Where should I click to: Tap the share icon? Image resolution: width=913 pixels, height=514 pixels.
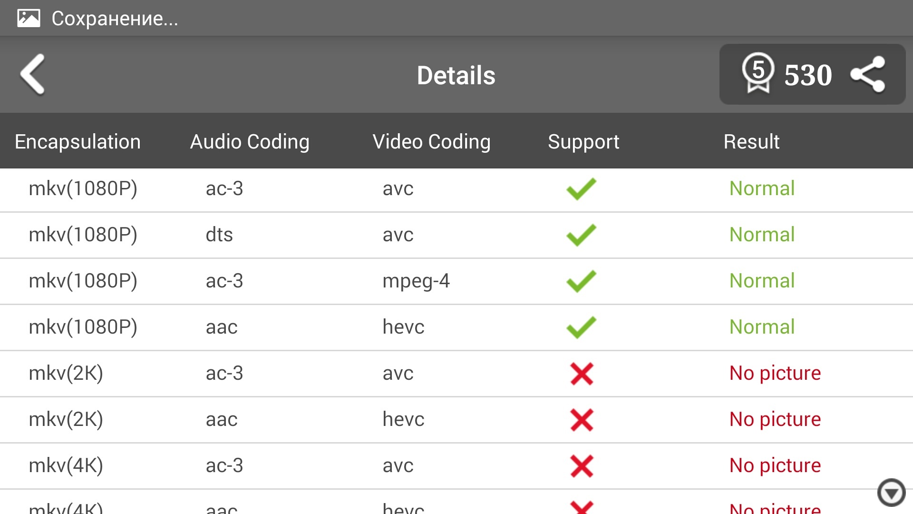[x=868, y=74]
